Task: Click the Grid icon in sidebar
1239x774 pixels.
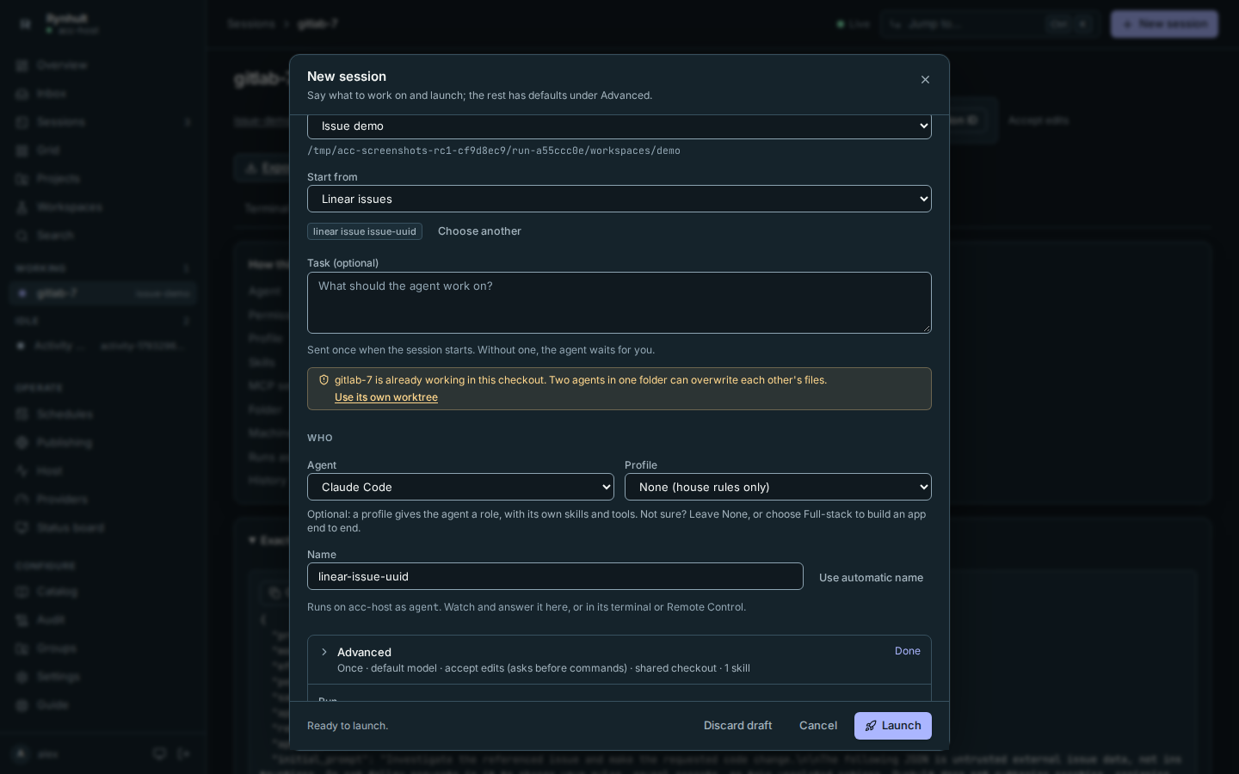Action: point(22,150)
